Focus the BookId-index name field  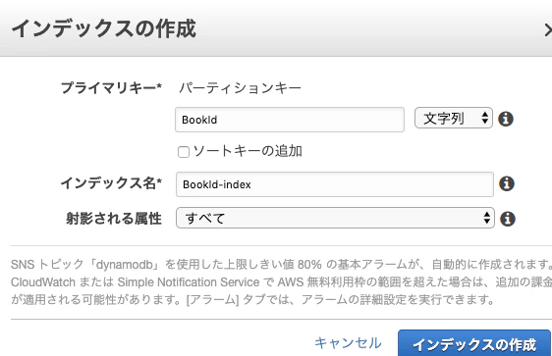[335, 184]
